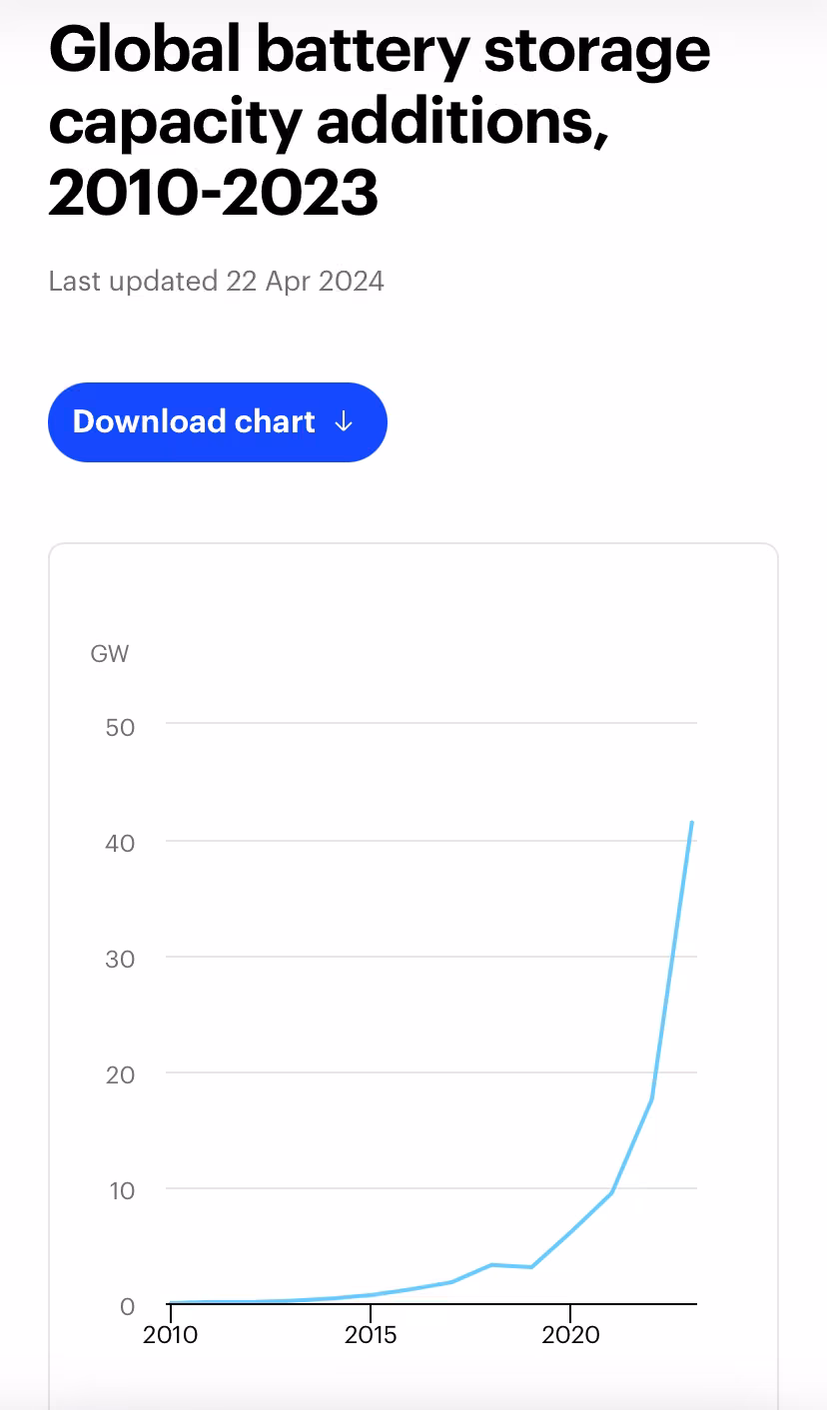Viewport: 827px width, 1410px height.
Task: Click the line's 2022 bend near 18 GW
Action: pos(651,1098)
